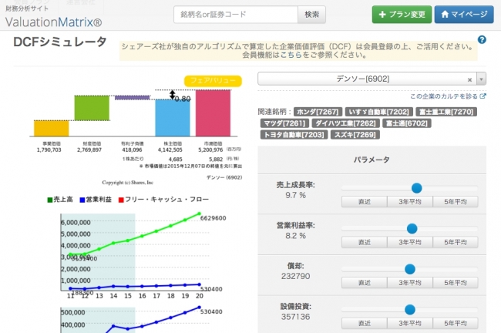Click the DCFシミュレータ page title

point(60,42)
